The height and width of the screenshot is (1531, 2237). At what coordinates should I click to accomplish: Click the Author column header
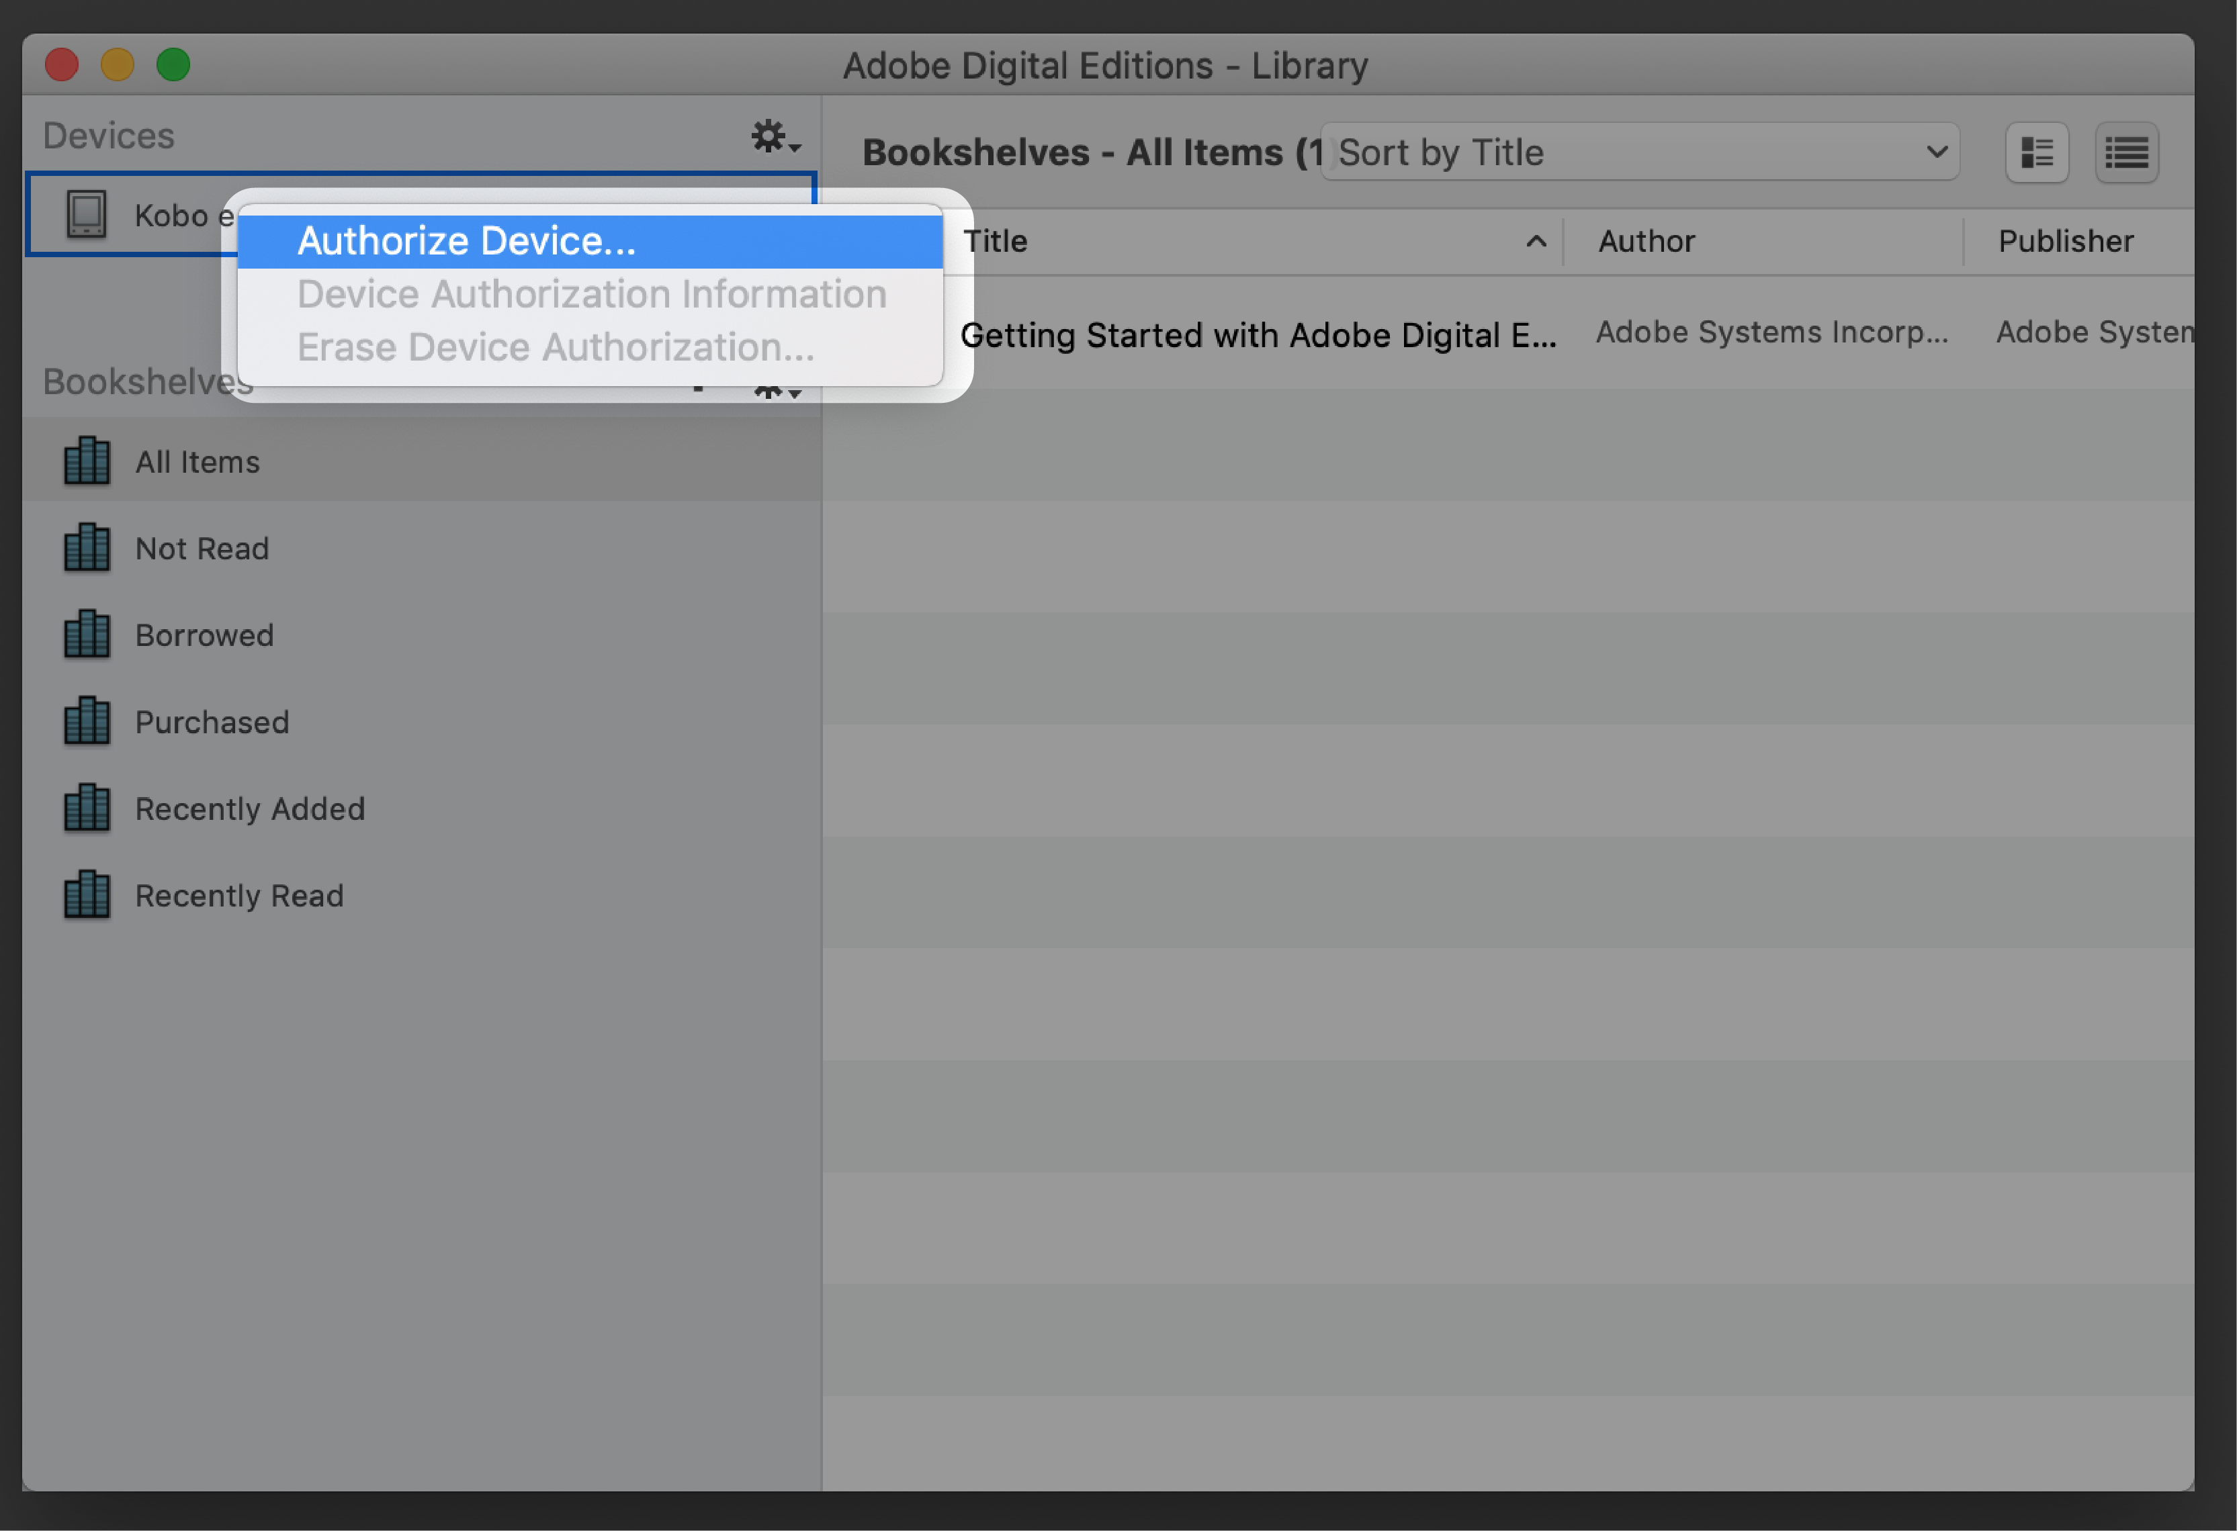pyautogui.click(x=1768, y=238)
